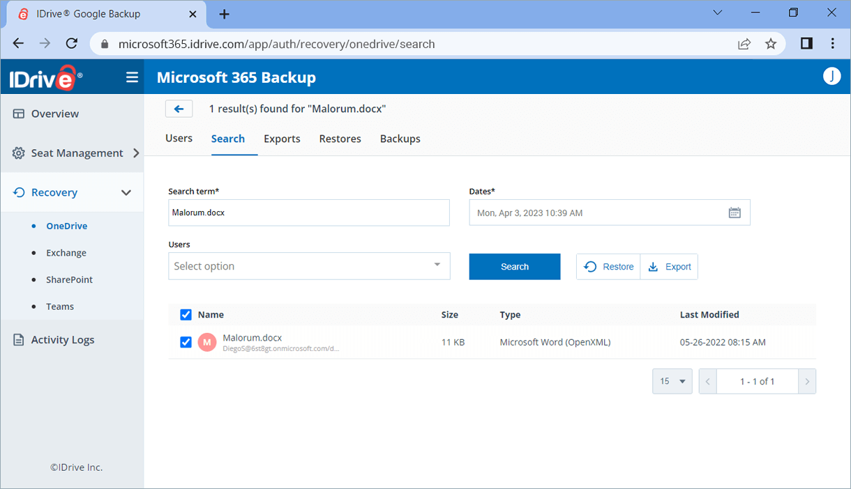Bookmark page with star icon
851x489 pixels.
771,44
